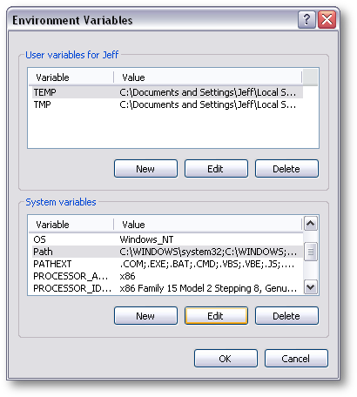Edit the selected user variable
Viewport: 357px width, 397px height.
tap(216, 169)
